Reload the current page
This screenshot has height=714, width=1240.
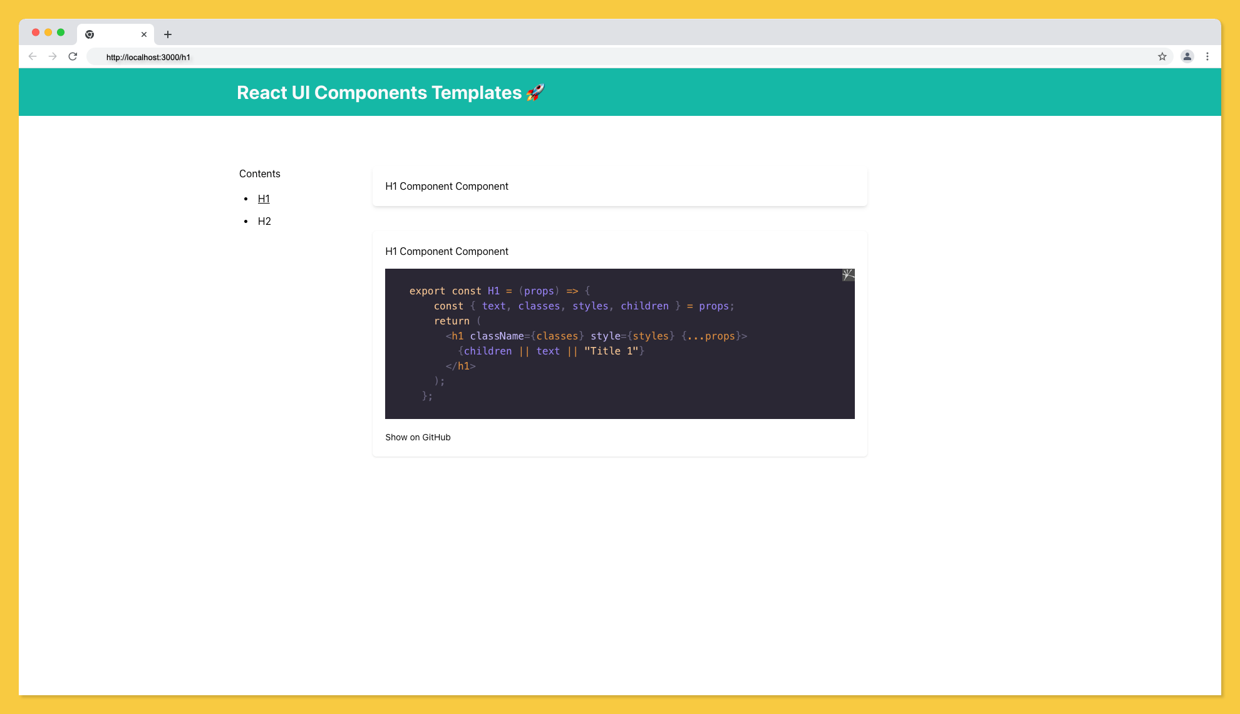point(73,56)
